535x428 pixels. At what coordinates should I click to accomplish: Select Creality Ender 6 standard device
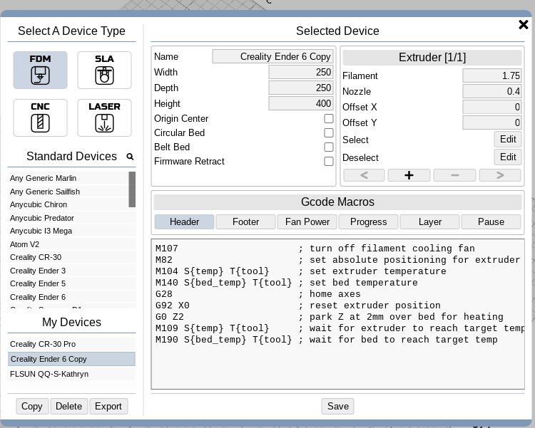coord(71,297)
